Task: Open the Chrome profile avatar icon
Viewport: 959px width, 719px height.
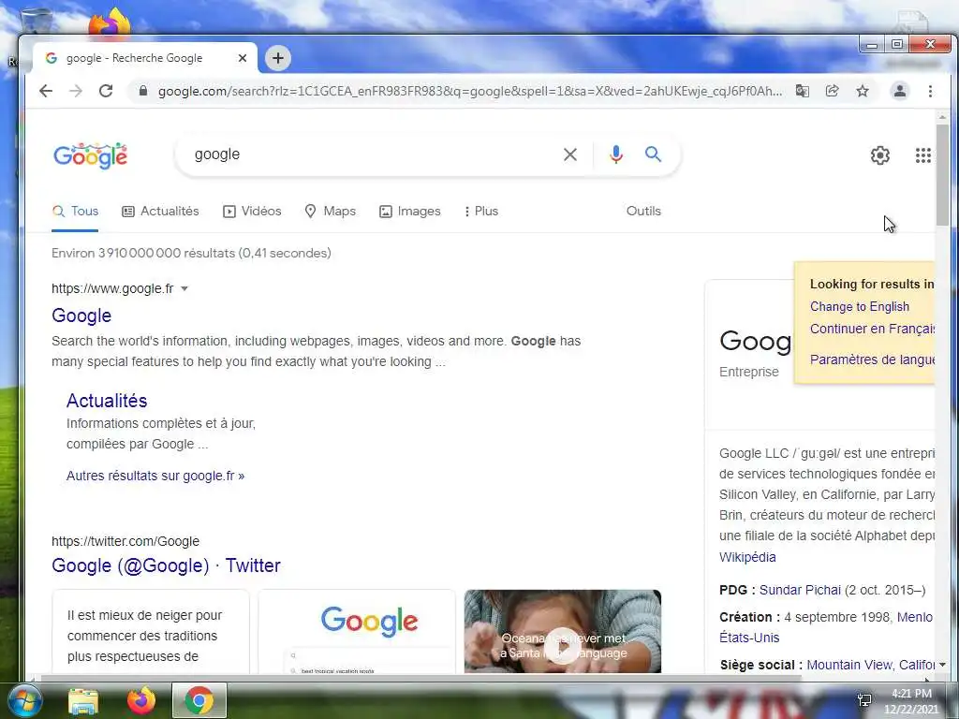Action: 900,91
